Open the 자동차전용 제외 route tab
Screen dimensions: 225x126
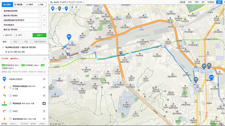[40, 42]
